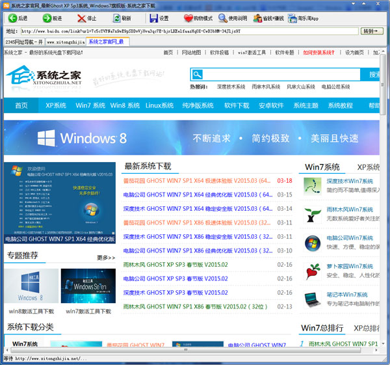The image size is (390, 365).
Task: Select the 系统之家官网 tab
Action: point(107,42)
